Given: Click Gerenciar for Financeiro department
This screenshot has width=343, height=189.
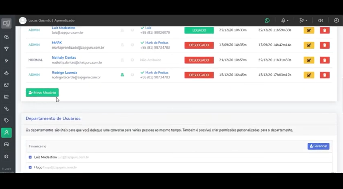Looking at the screenshot, I should click(x=318, y=146).
